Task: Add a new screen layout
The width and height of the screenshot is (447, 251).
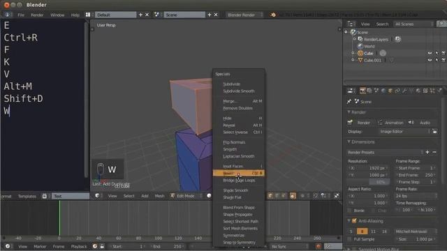Action: pyautogui.click(x=140, y=15)
